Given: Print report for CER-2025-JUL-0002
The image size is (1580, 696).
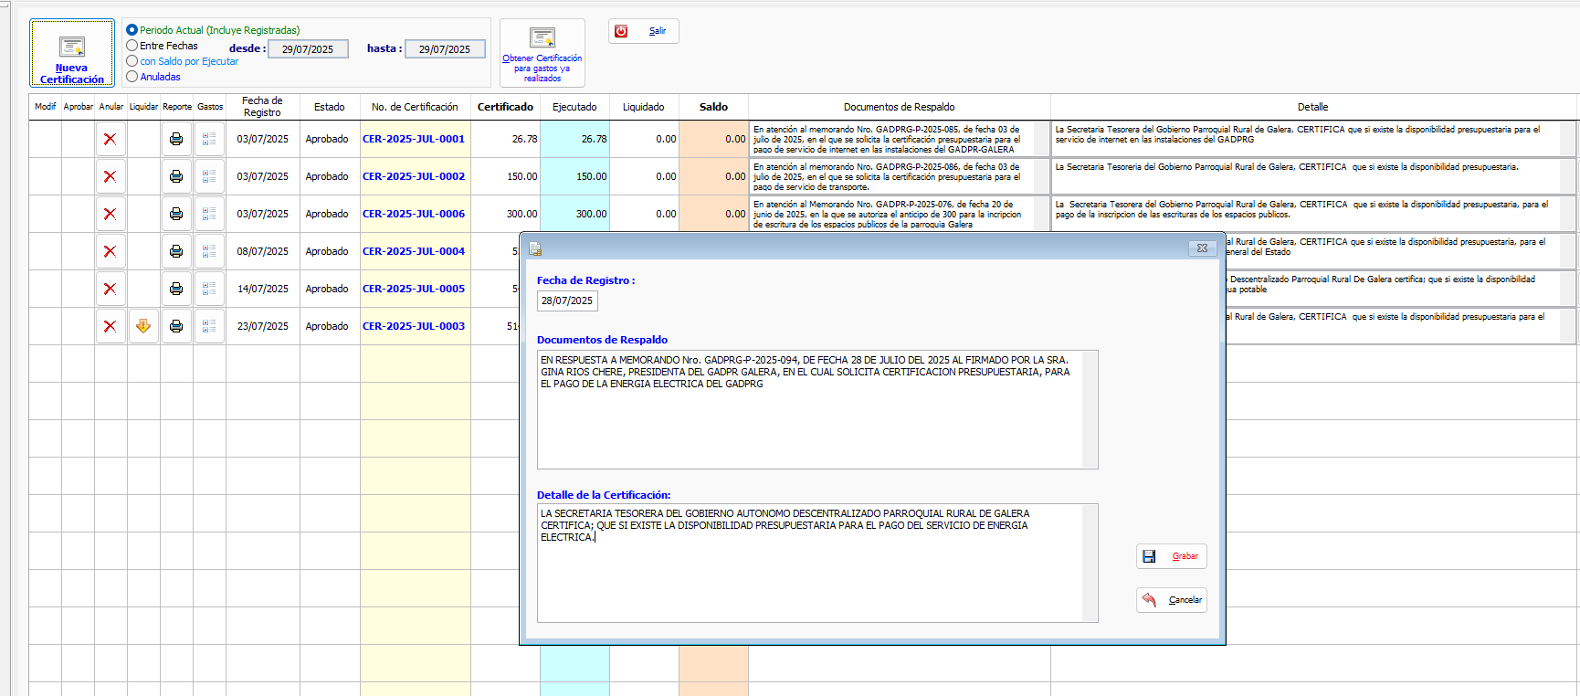Looking at the screenshot, I should [176, 177].
